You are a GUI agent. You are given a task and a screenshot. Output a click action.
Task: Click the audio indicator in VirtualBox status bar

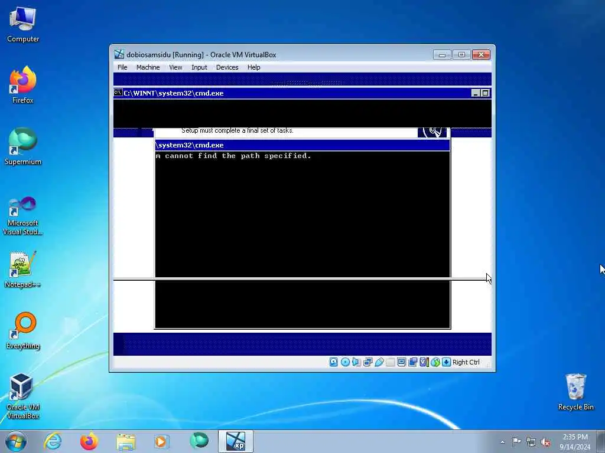(356, 362)
